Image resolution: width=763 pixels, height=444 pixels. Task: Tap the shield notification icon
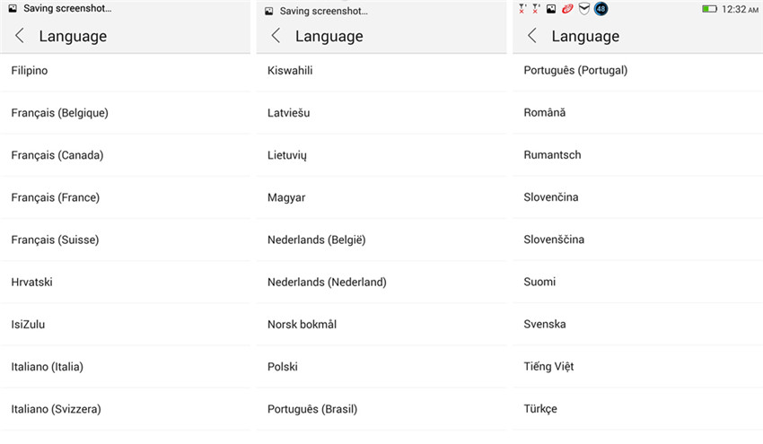pos(583,9)
